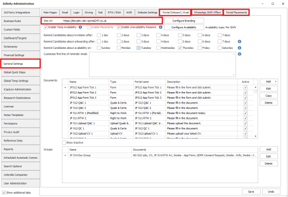Click the Site Url input field
288x197 pixels.
pos(112,21)
